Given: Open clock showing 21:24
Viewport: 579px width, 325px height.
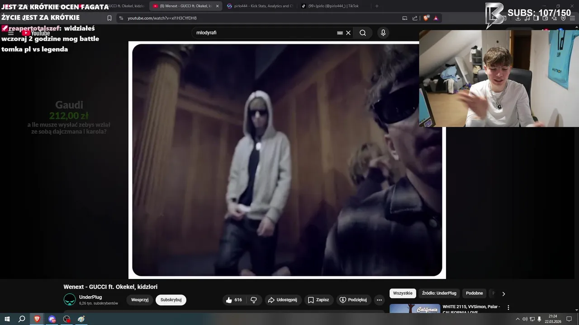Looking at the screenshot, I should tap(553, 319).
